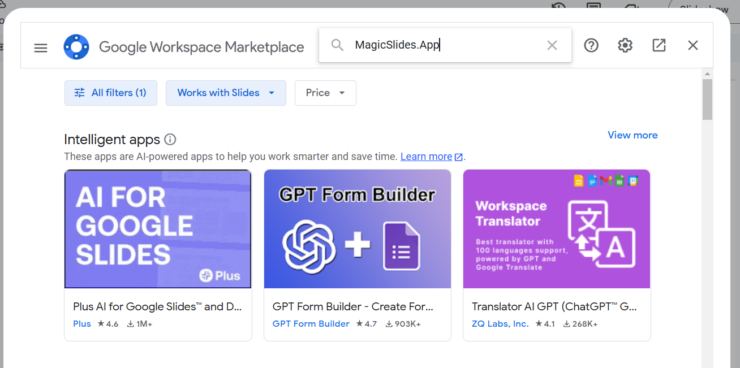The height and width of the screenshot is (368, 740).
Task: Open the Settings gear icon
Action: pos(625,45)
